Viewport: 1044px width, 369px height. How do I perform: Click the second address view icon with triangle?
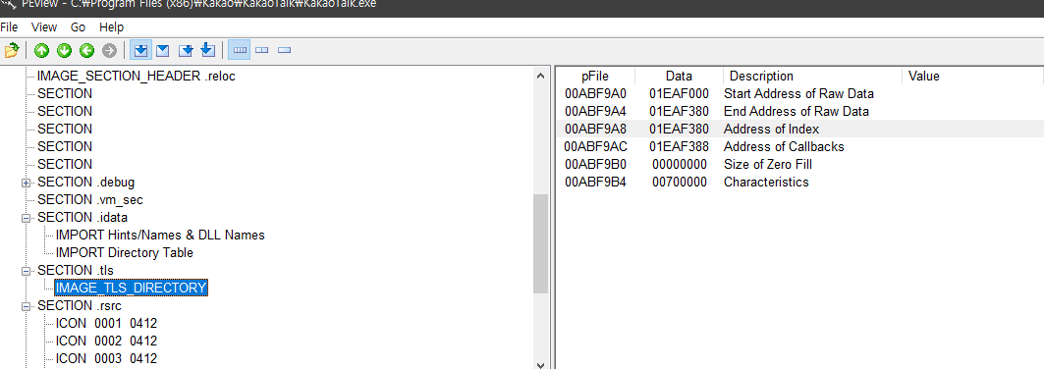(162, 50)
